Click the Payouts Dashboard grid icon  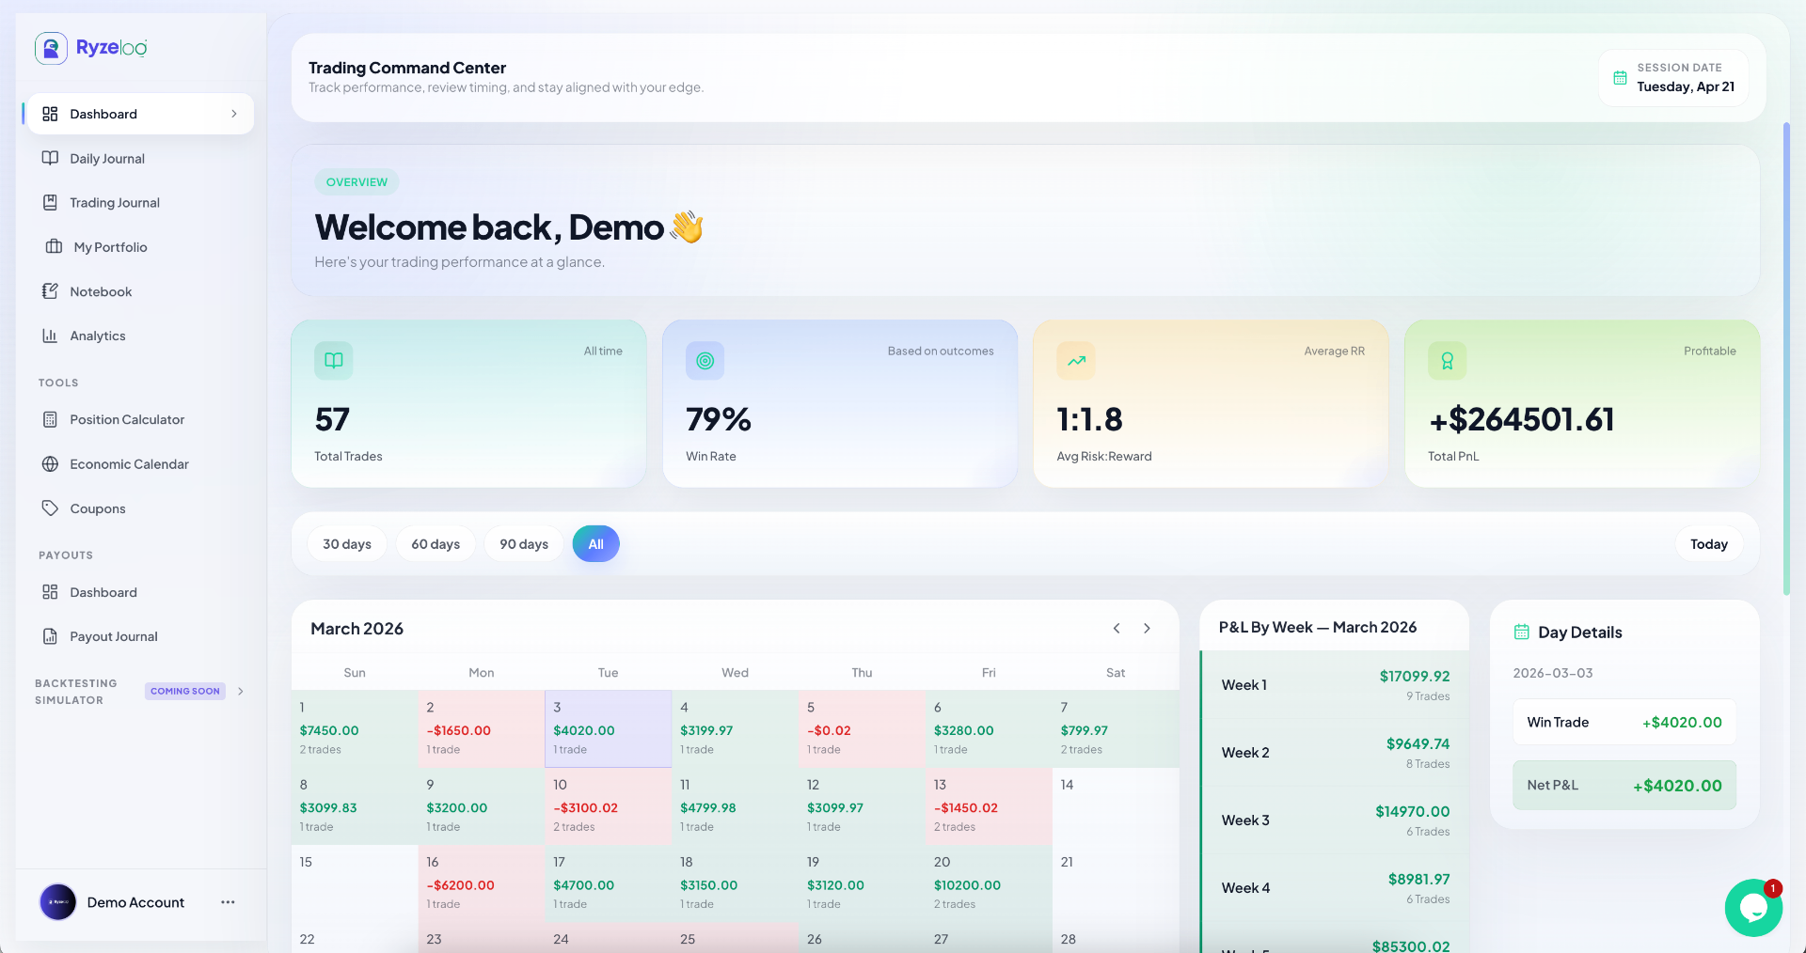click(x=50, y=591)
